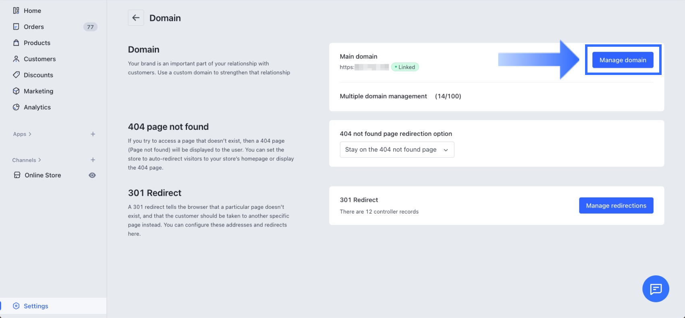The image size is (685, 318).
Task: Expand the Channels section chevron
Action: click(39, 160)
